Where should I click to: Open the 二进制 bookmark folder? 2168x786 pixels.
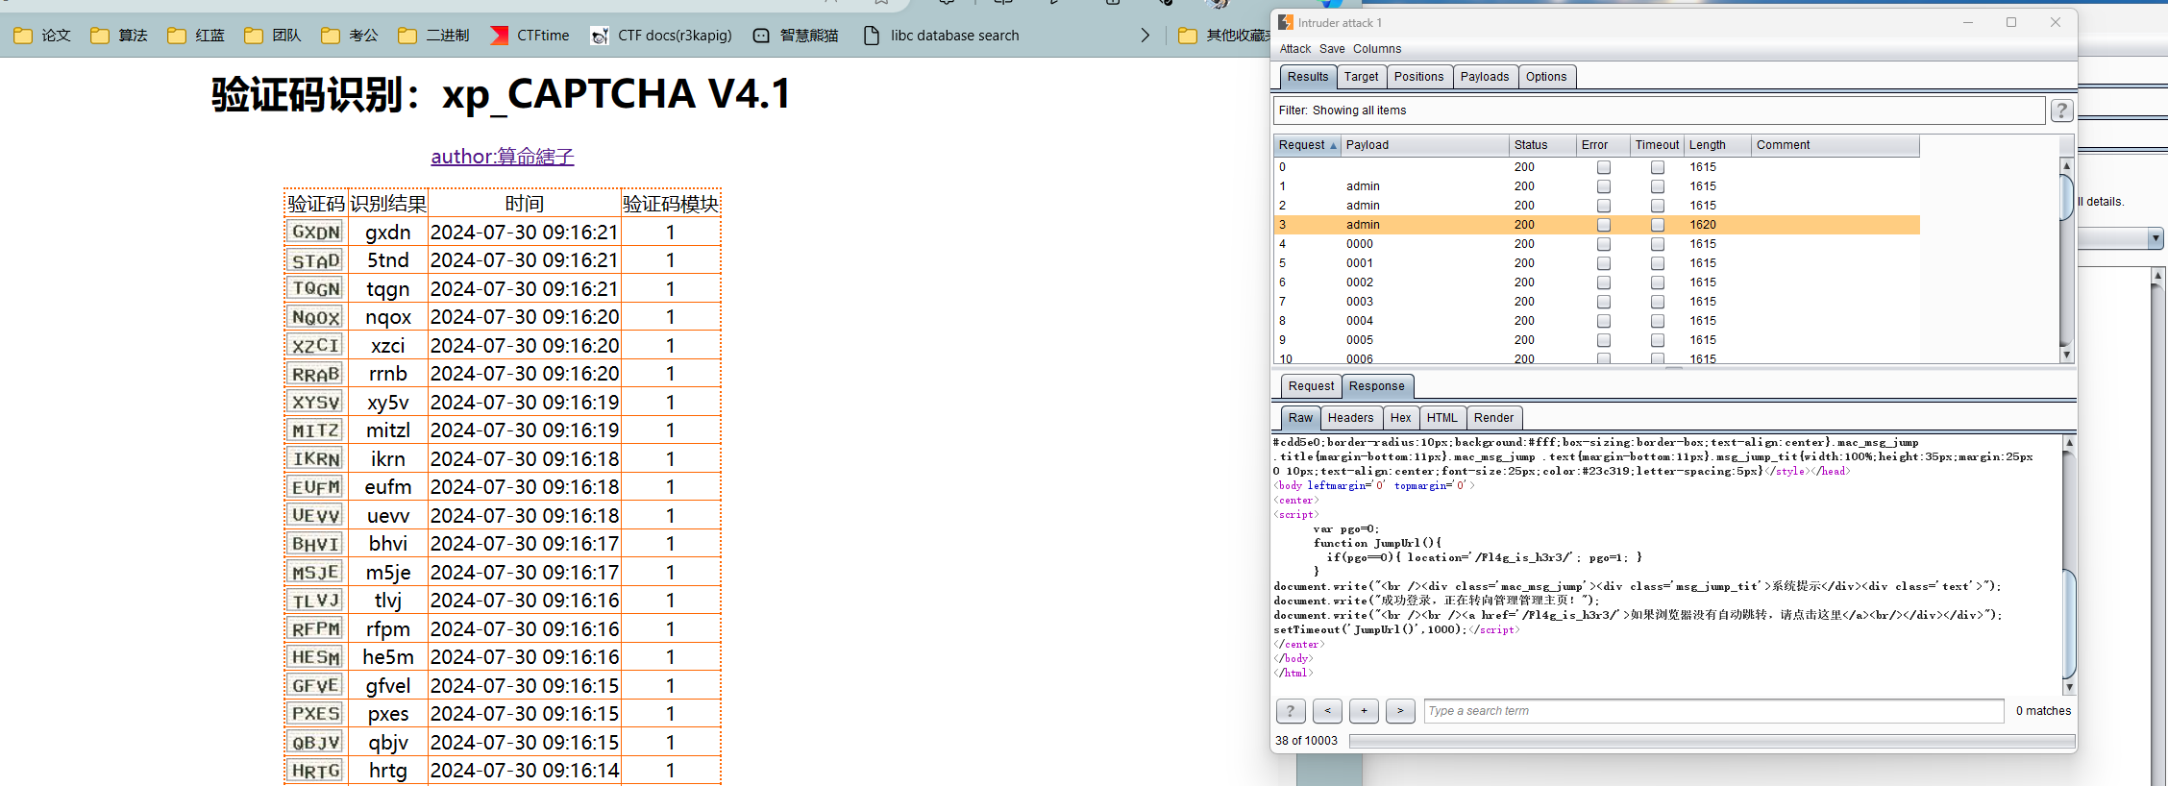[x=434, y=36]
